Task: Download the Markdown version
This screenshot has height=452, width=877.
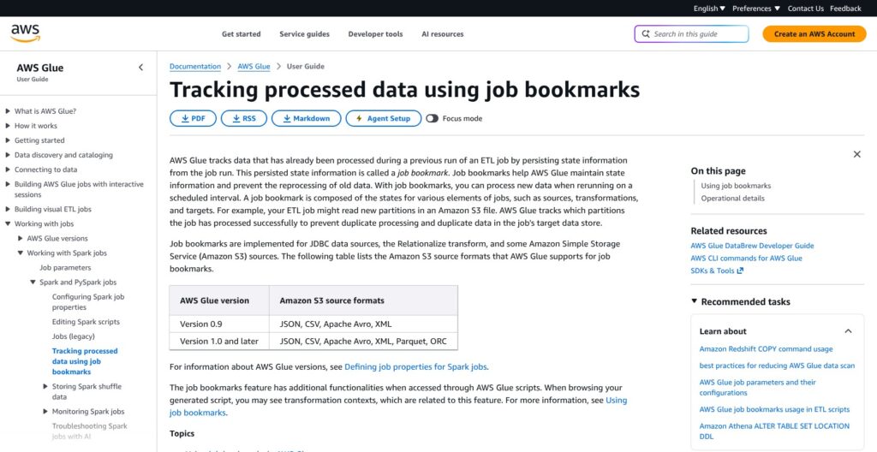Action: pos(306,119)
